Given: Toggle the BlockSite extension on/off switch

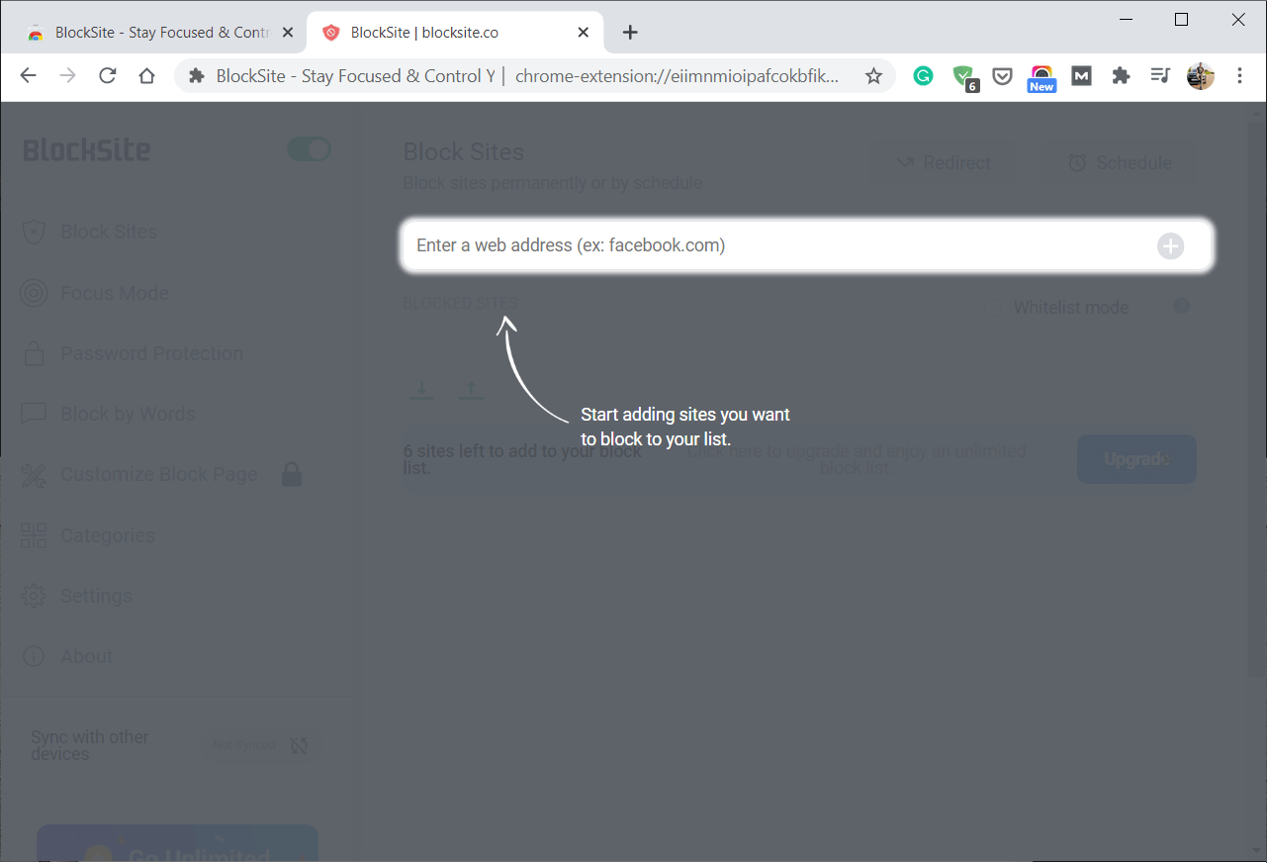Looking at the screenshot, I should click(x=308, y=148).
